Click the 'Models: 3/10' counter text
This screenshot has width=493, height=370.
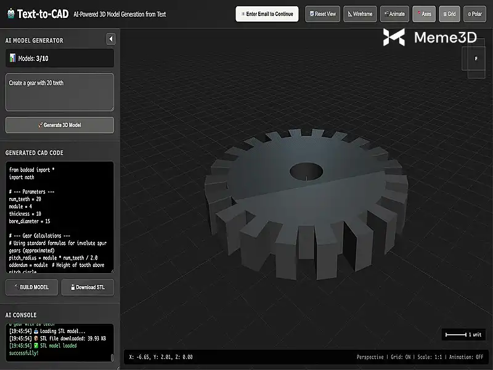pyautogui.click(x=33, y=59)
